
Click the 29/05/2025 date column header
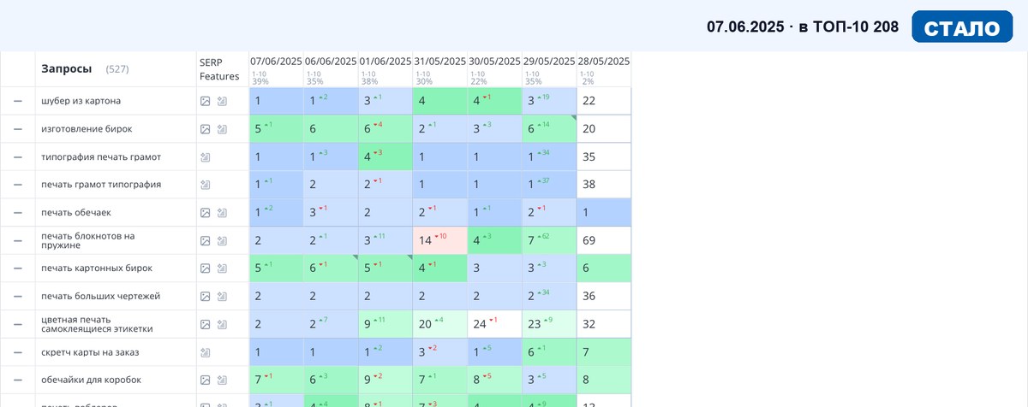[549, 62]
